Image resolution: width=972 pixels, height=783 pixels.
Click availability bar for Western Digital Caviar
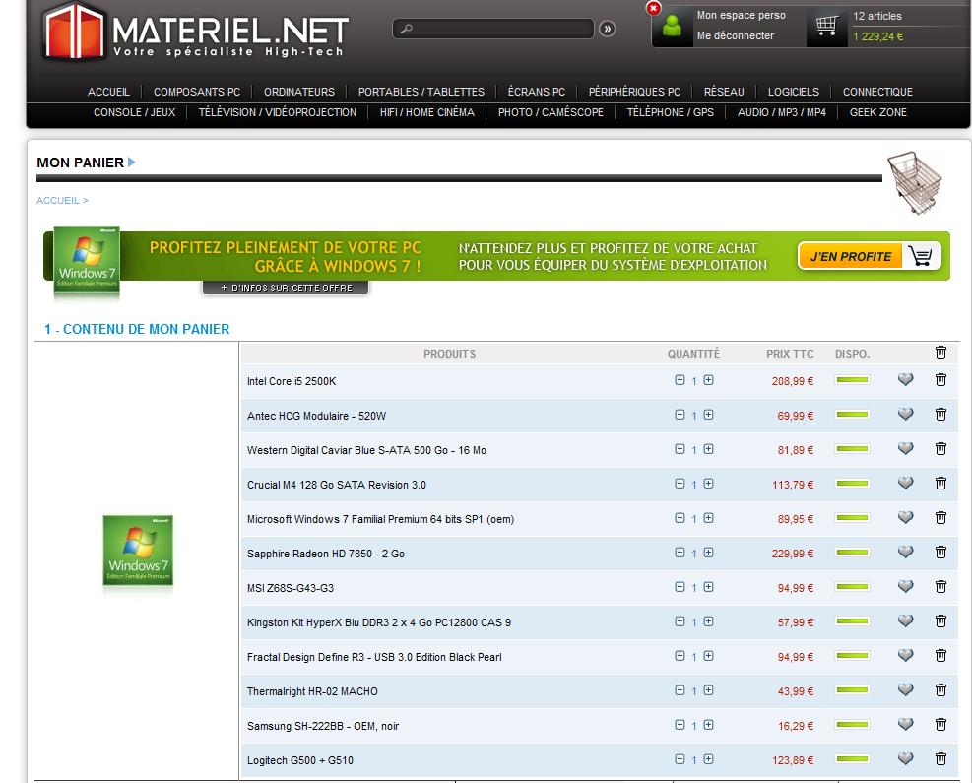click(x=852, y=449)
